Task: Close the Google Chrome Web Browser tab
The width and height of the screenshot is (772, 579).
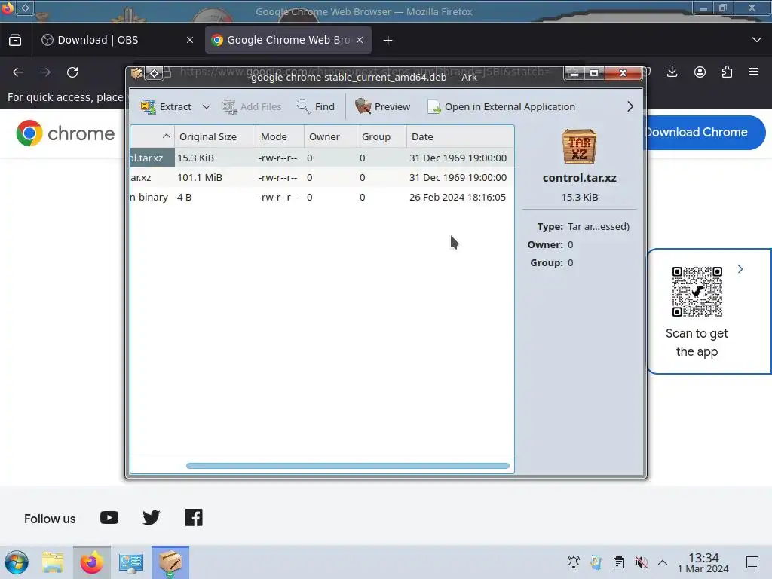Action: (360, 41)
